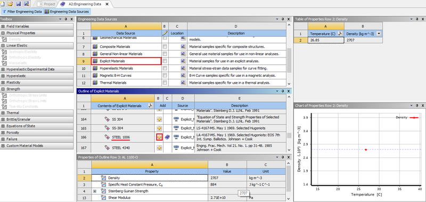Check the edit box for Composite Materials
The height and width of the screenshot is (202, 426).
click(165, 47)
